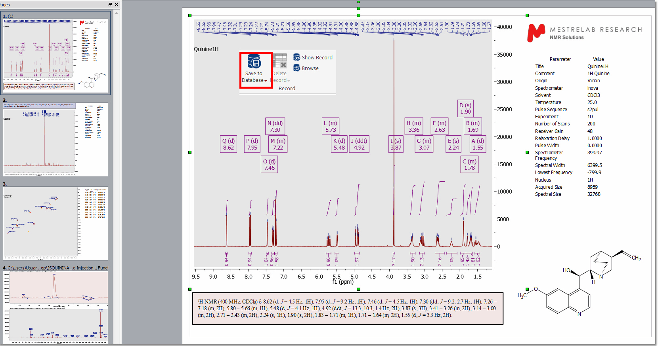
Task: Click the Receiver Gain value 48
Action: click(x=590, y=131)
